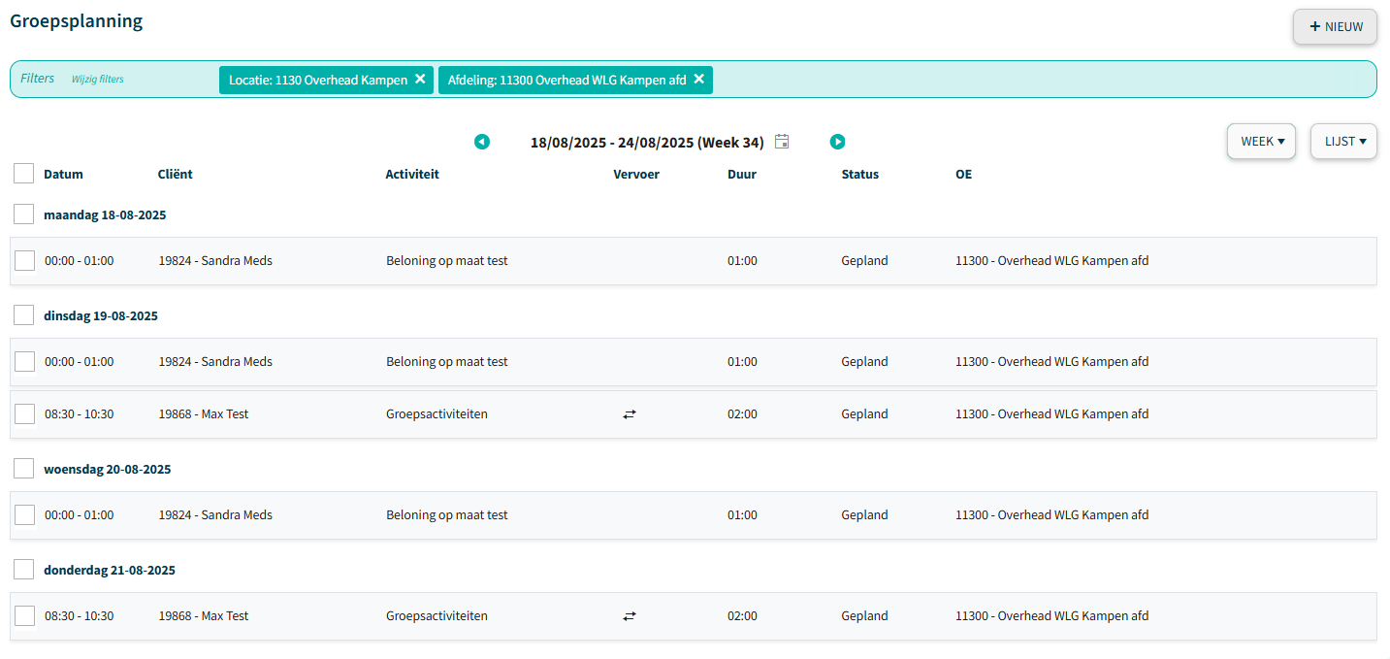
Task: Go to next week arrow
Action: point(838,142)
